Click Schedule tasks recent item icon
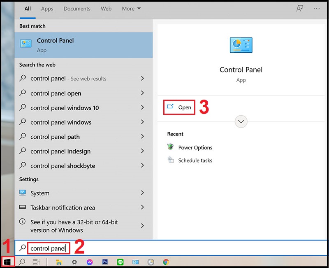This screenshot has width=329, height=268. [x=171, y=160]
